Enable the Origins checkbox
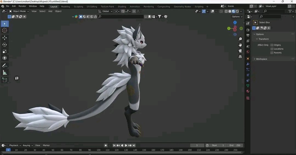The height and width of the screenshot is (155, 296). pos(272,45)
